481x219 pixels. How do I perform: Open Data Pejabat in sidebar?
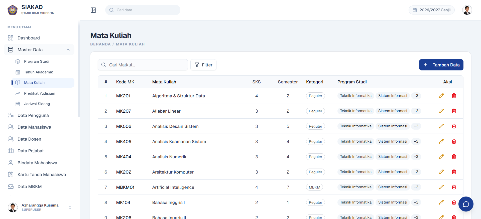(x=39, y=151)
